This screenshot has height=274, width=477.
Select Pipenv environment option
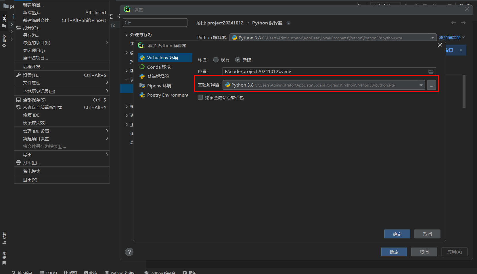click(x=165, y=86)
